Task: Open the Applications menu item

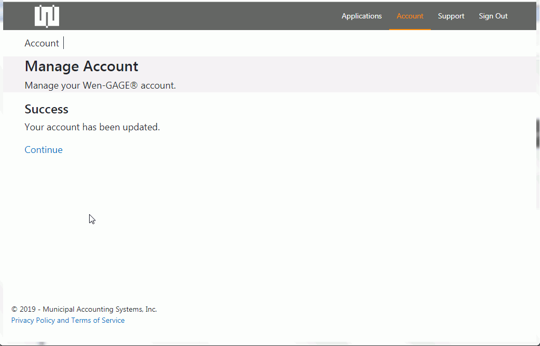Action: (361, 16)
